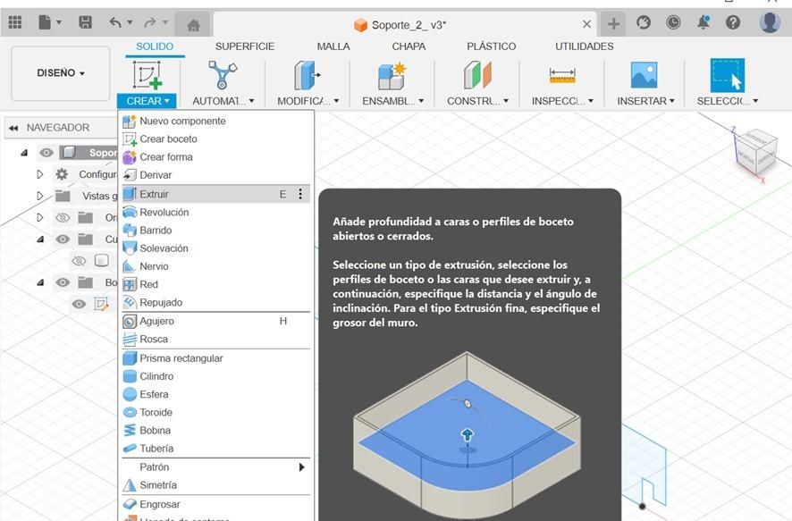
Task: Show the hidden body under Cuerpos
Action: coord(79,261)
